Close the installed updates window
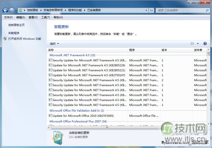212x148 pixels. click(x=205, y=2)
